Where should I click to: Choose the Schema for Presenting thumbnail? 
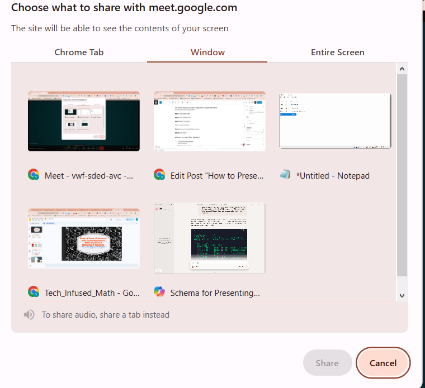pyautogui.click(x=210, y=238)
